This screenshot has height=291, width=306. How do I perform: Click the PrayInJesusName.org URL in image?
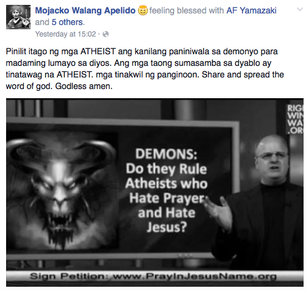(194, 276)
